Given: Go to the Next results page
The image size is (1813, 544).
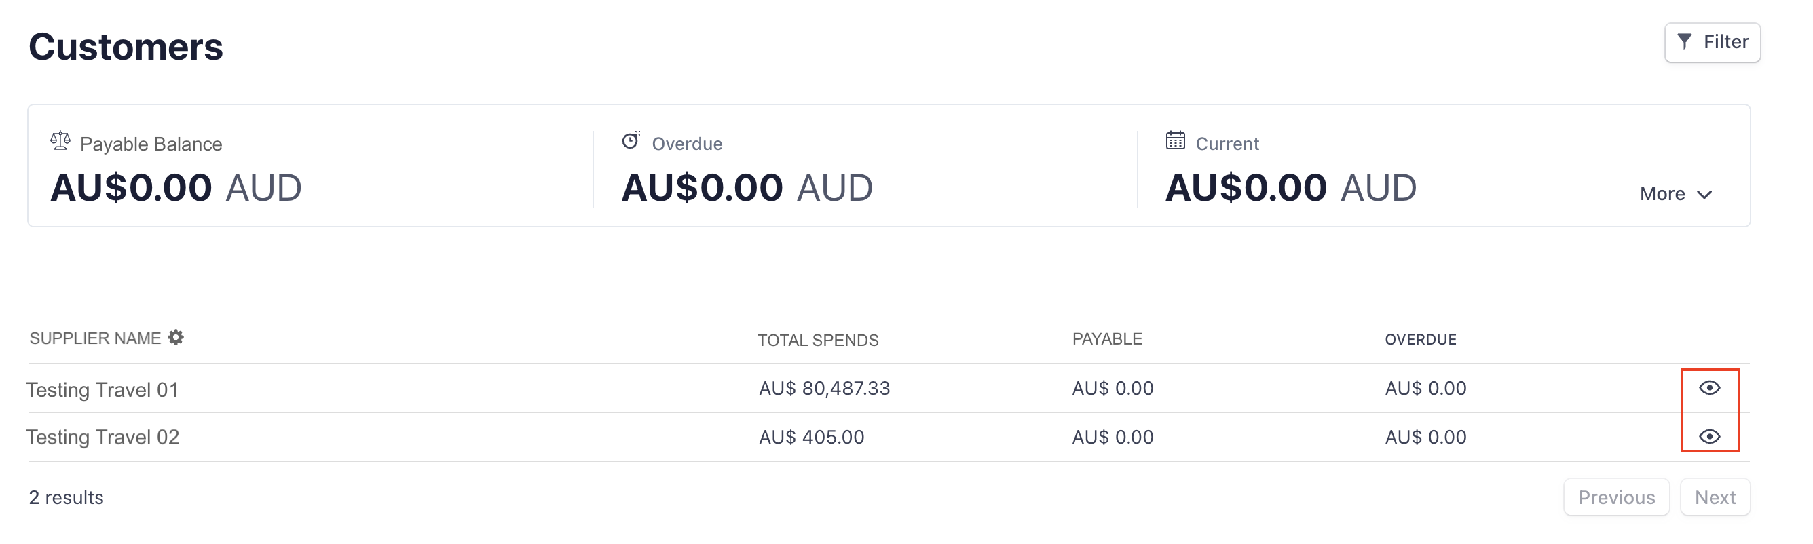Looking at the screenshot, I should coord(1715,498).
